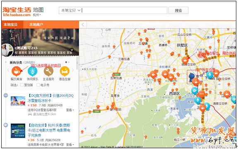Image resolution: width=238 pixels, height=149 pixels.
Task: Switch to the 本地商户 tab
Action: pyautogui.click(x=36, y=24)
